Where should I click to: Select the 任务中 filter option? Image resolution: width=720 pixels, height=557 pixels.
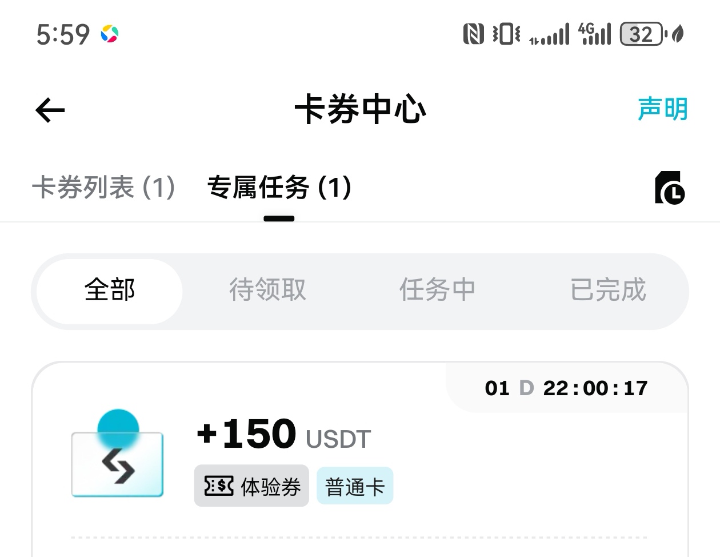tap(437, 291)
